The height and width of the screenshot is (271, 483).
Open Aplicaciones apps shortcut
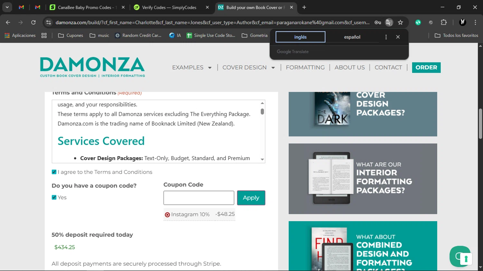pos(20,35)
